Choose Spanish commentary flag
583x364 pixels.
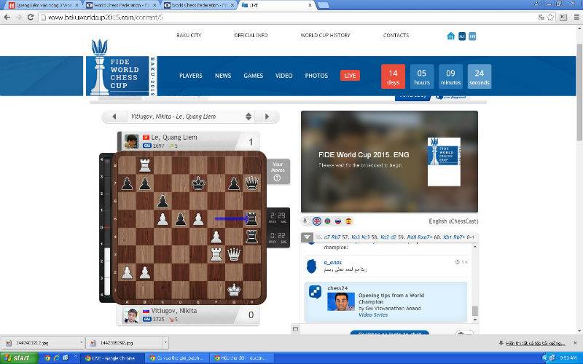point(349,221)
